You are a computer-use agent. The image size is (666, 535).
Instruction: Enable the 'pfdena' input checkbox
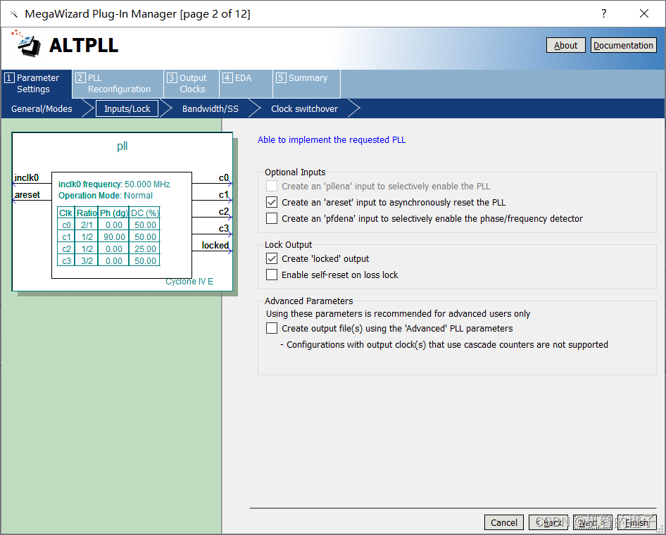[x=272, y=218]
